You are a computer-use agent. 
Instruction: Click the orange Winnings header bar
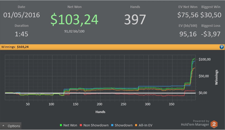coord(112,47)
